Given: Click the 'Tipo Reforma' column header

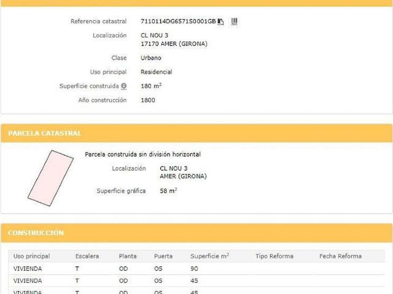Looking at the screenshot, I should click(274, 256).
